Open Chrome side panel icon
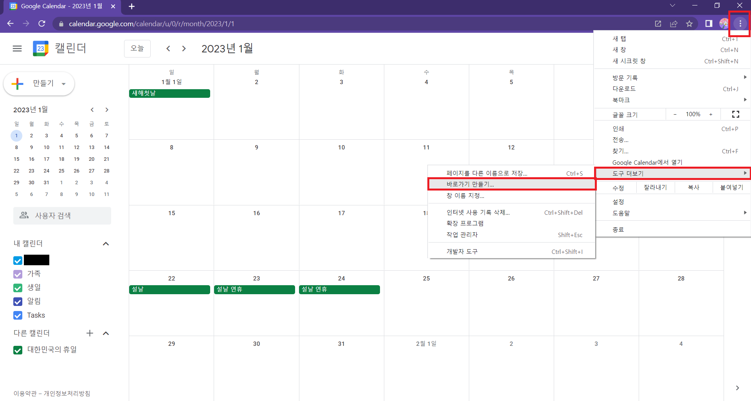The width and height of the screenshot is (751, 401). coord(708,24)
